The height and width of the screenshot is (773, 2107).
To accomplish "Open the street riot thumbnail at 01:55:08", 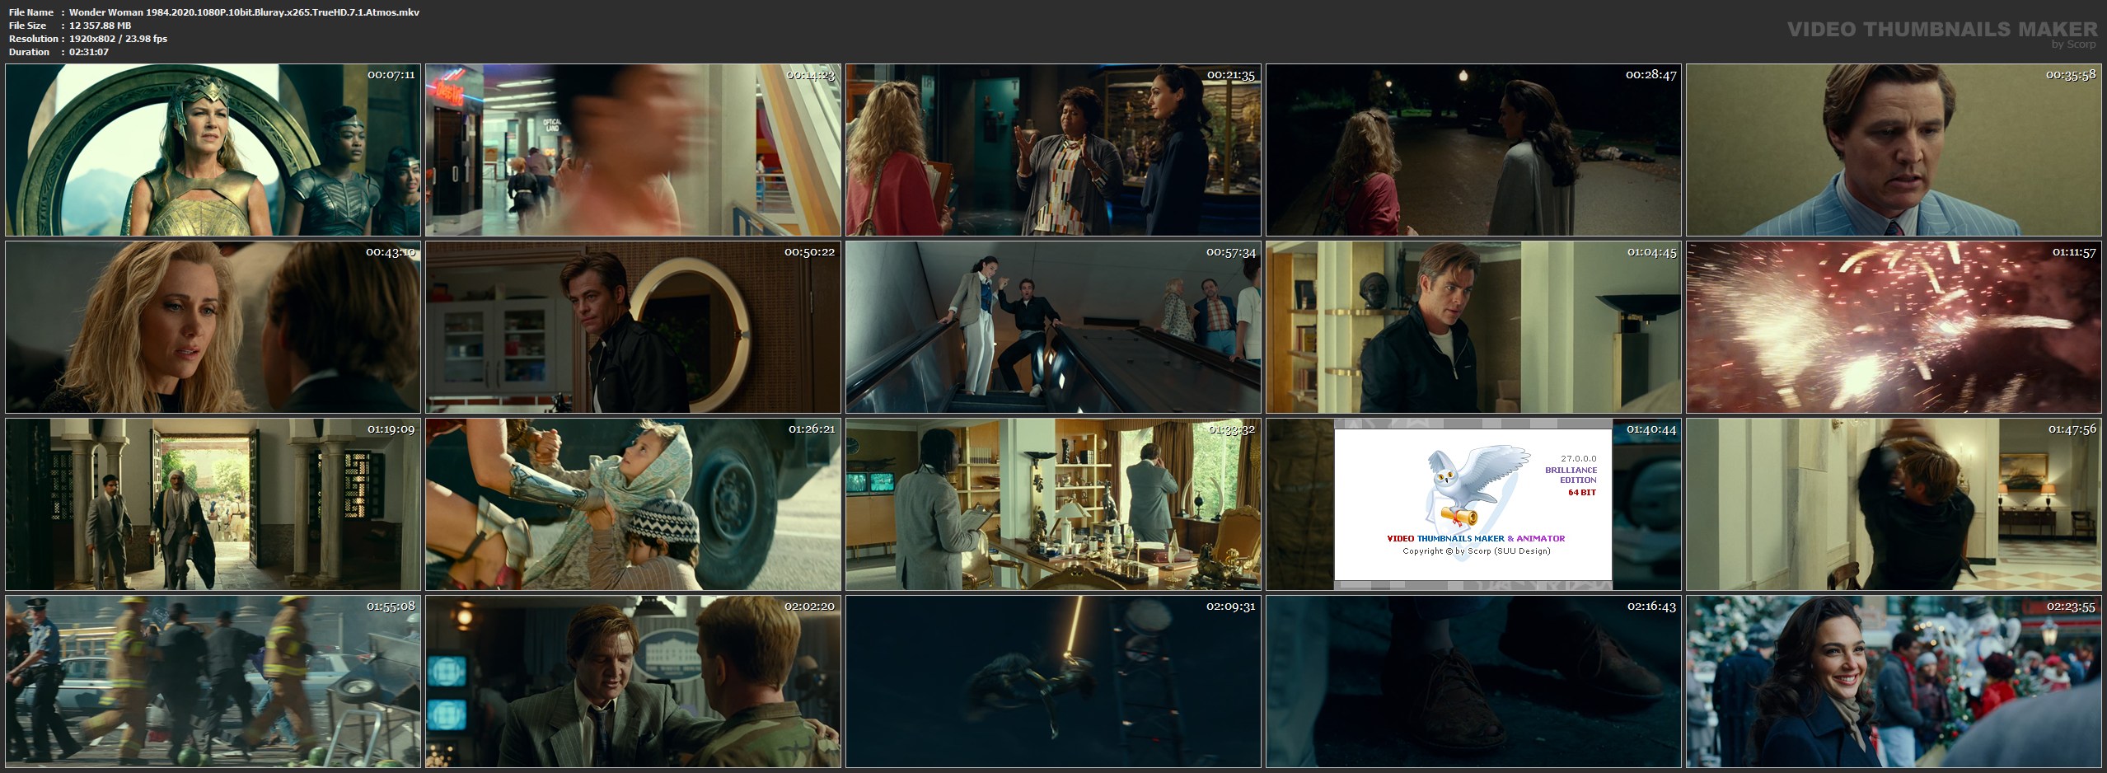I will (213, 682).
